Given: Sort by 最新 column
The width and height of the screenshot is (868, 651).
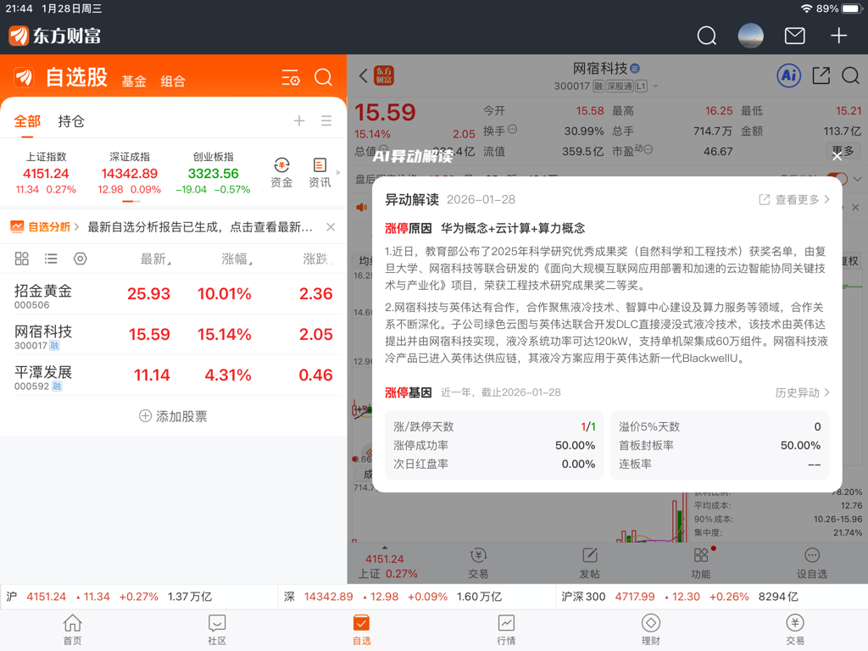Looking at the screenshot, I should (155, 259).
